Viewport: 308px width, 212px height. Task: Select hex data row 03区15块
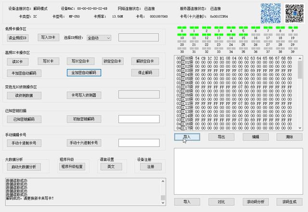[234, 120]
